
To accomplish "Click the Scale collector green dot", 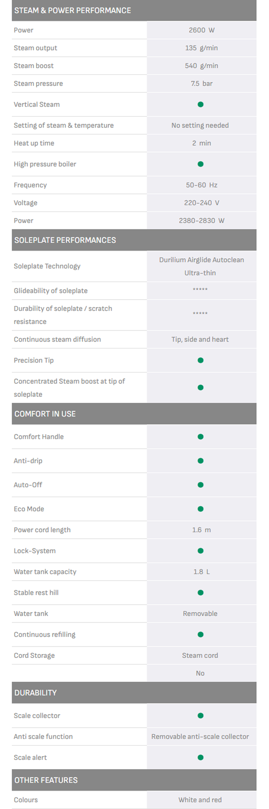I will (200, 716).
